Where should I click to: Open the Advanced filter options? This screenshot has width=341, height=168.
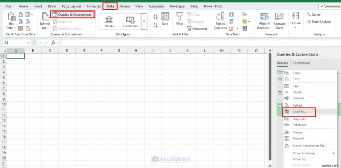pyautogui.click(x=197, y=29)
